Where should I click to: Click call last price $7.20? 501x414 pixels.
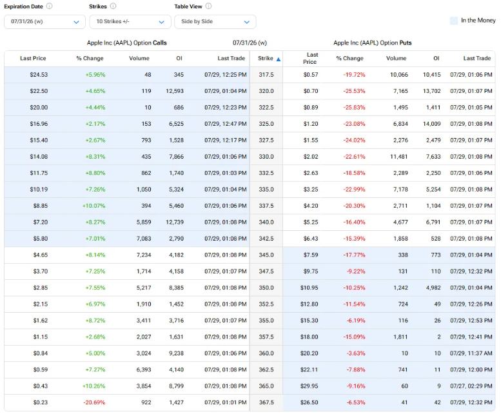click(40, 222)
